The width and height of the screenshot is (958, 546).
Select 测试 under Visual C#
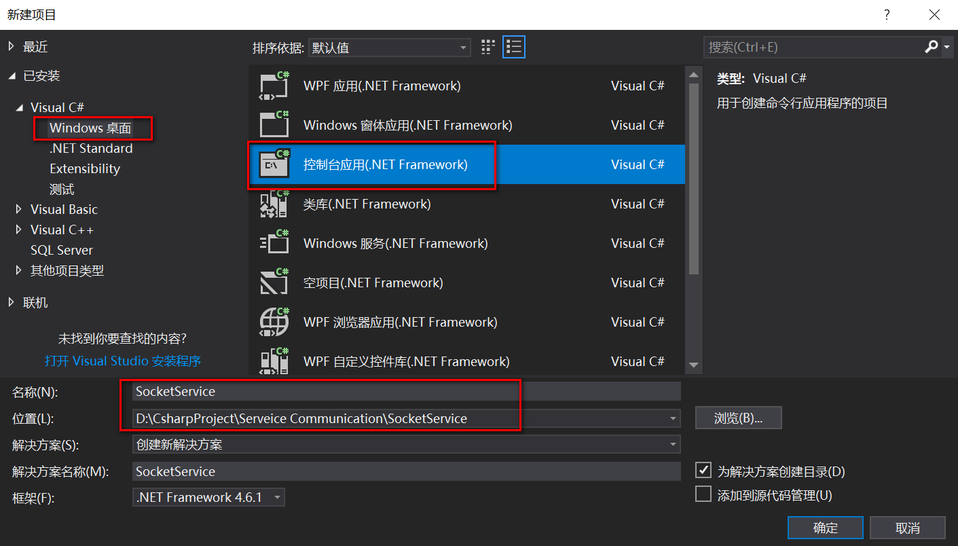(62, 189)
